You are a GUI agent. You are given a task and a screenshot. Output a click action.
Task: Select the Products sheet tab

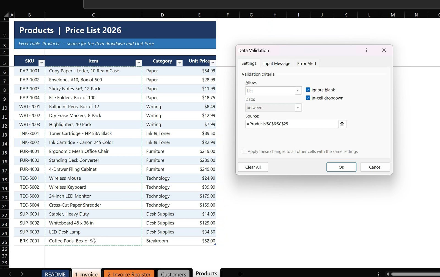point(207,273)
